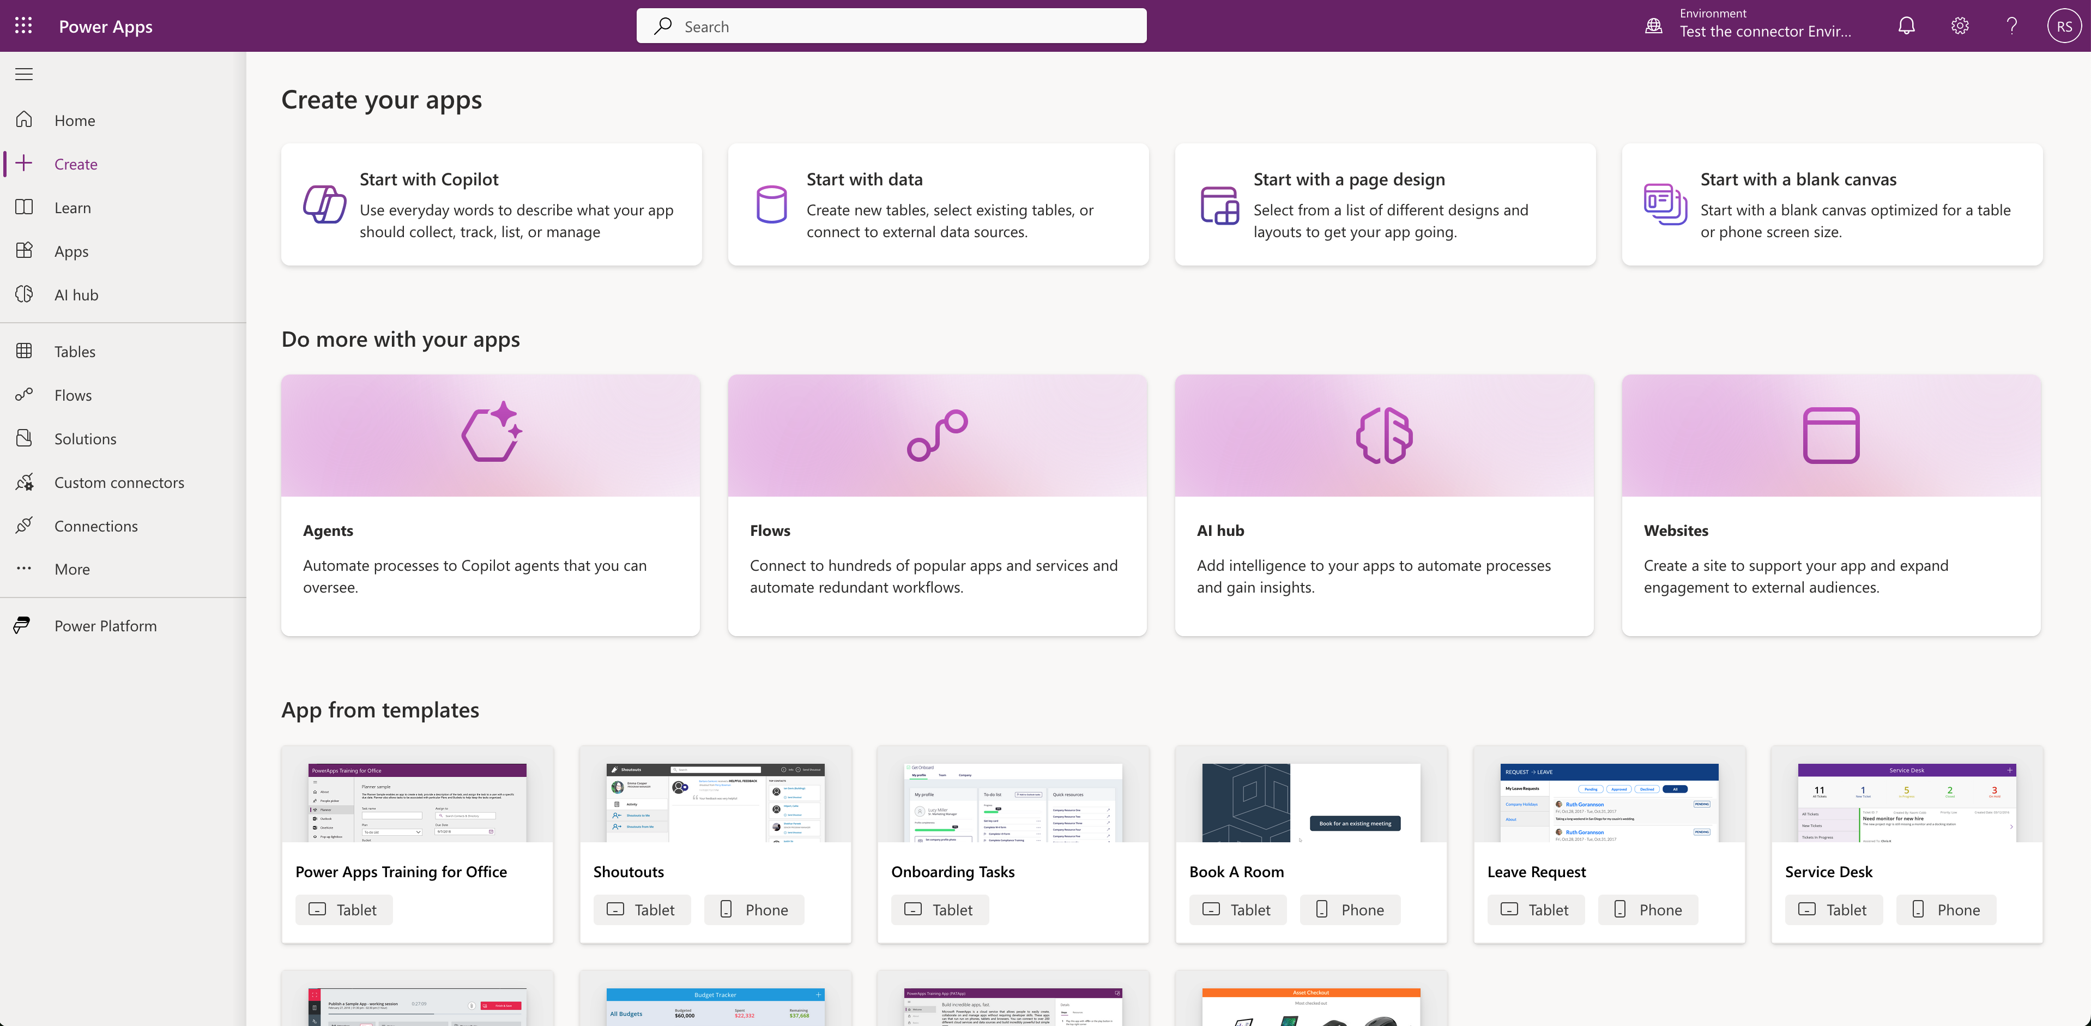Collapse the left navigation hamburger menu
2091x1026 pixels.
[23, 75]
